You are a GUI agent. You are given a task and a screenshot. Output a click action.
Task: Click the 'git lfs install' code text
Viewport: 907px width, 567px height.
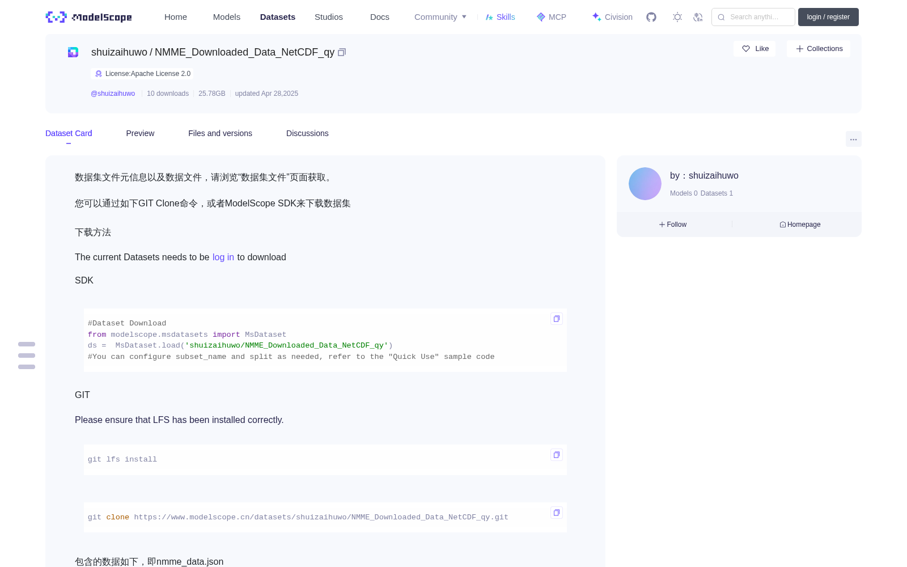tap(122, 459)
